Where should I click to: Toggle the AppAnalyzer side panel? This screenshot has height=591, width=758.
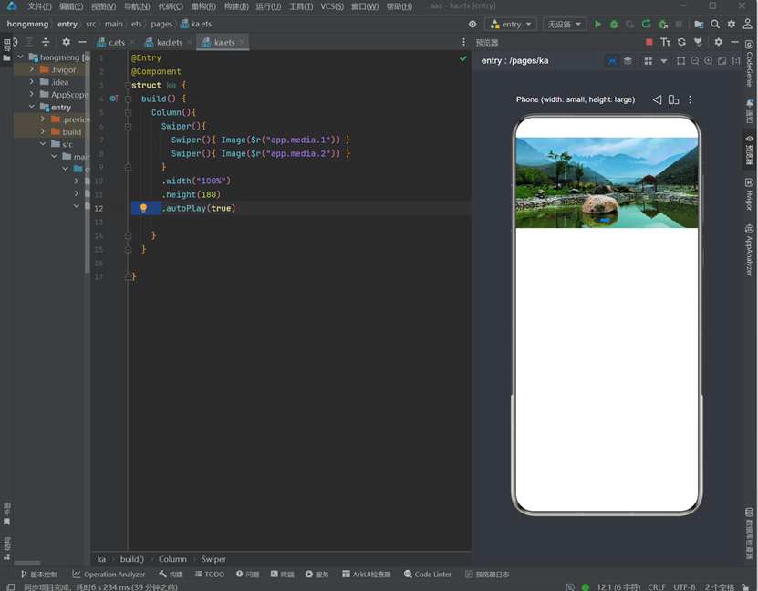tap(749, 250)
